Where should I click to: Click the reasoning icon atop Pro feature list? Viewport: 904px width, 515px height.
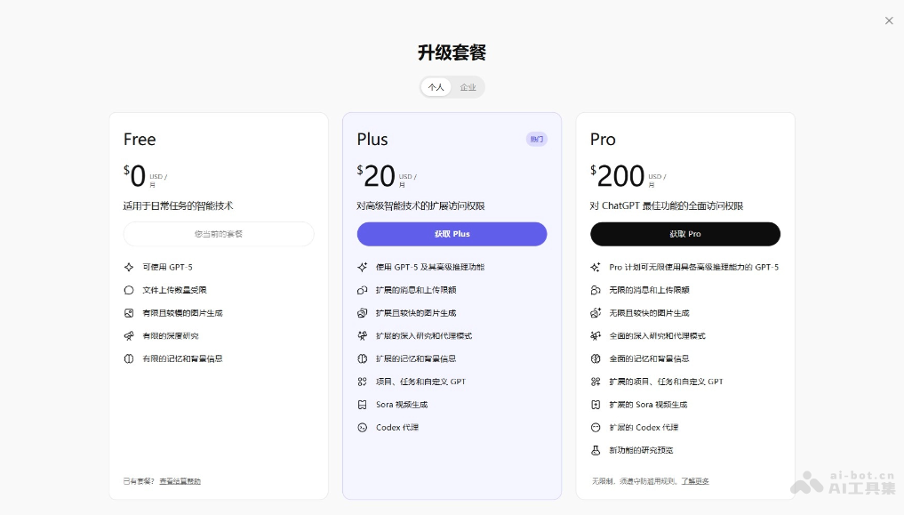[x=596, y=266]
